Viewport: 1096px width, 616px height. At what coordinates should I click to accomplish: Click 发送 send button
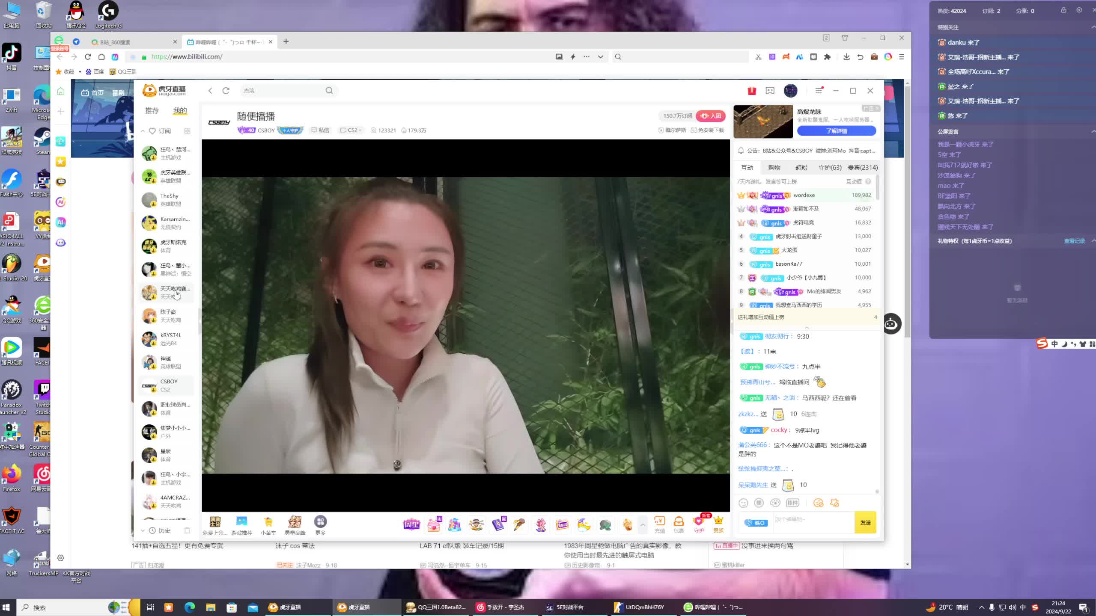point(865,522)
